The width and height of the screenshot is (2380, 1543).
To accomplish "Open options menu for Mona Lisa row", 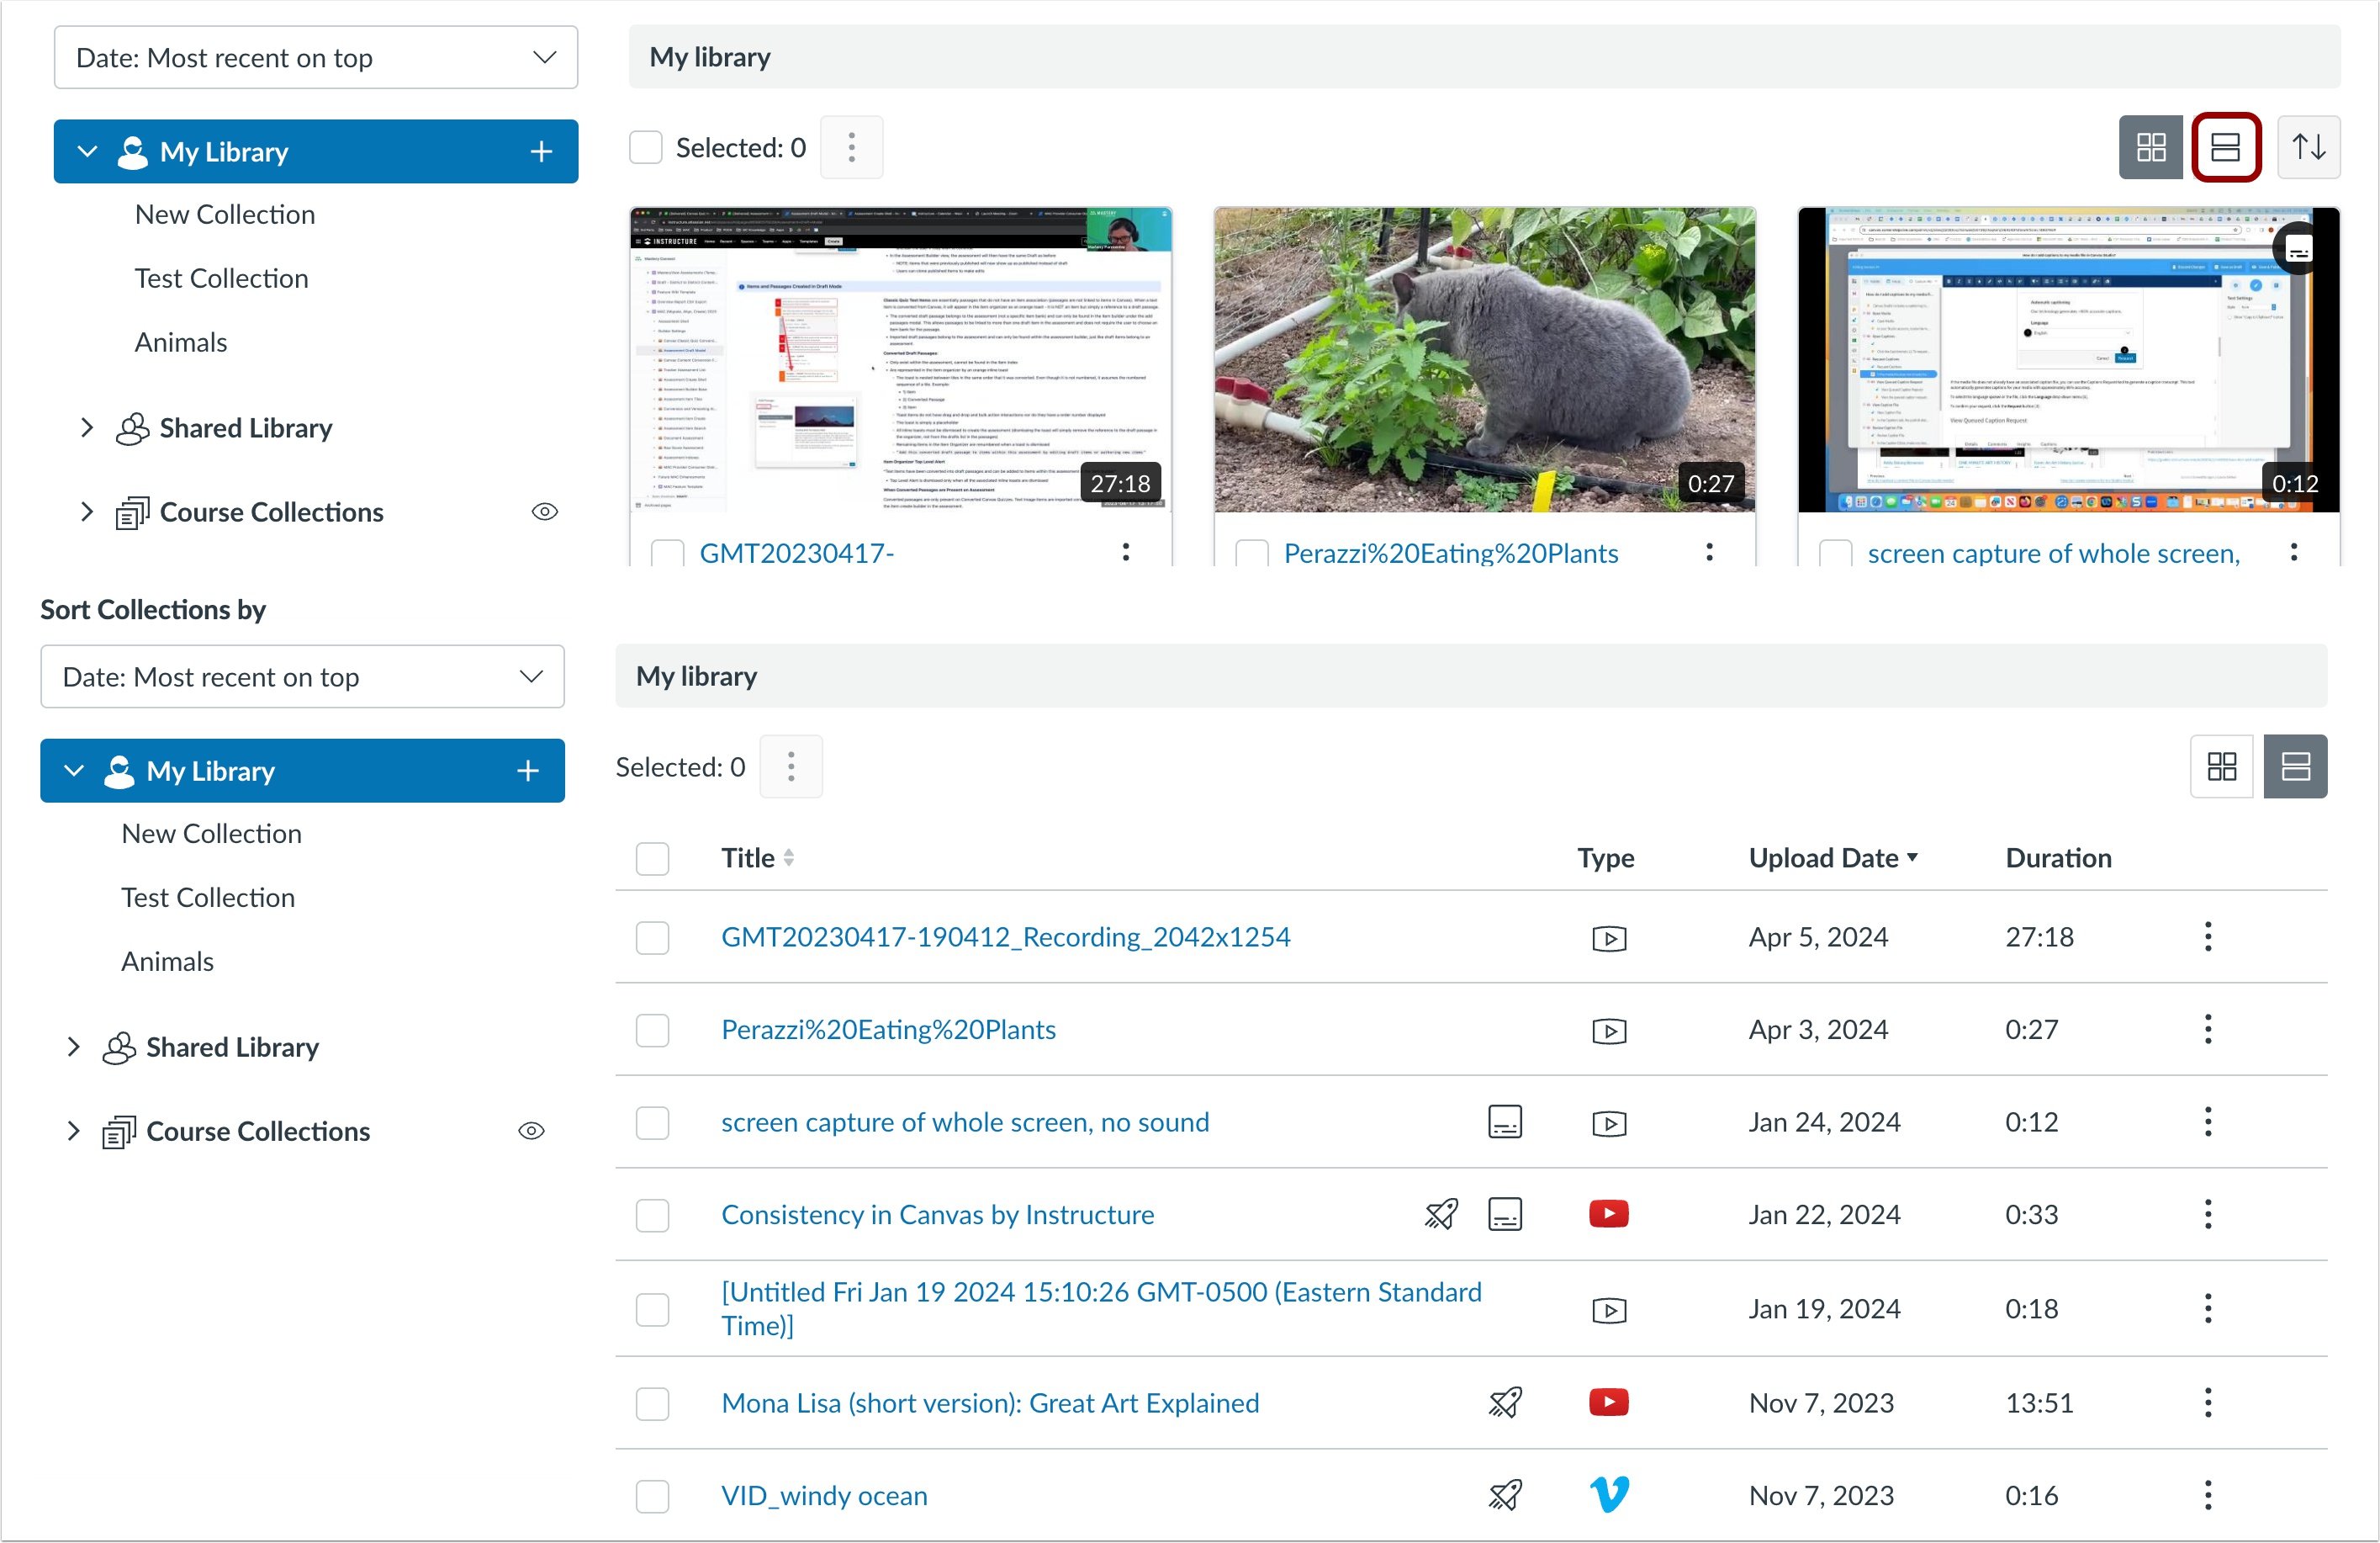I will click(2207, 1402).
